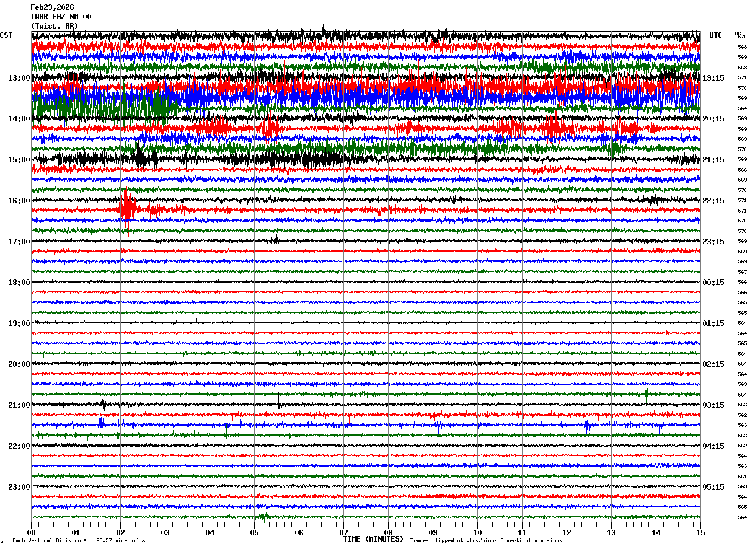750x549 pixels.
Task: Click the 21:00 CST time label
Action: click(x=19, y=405)
